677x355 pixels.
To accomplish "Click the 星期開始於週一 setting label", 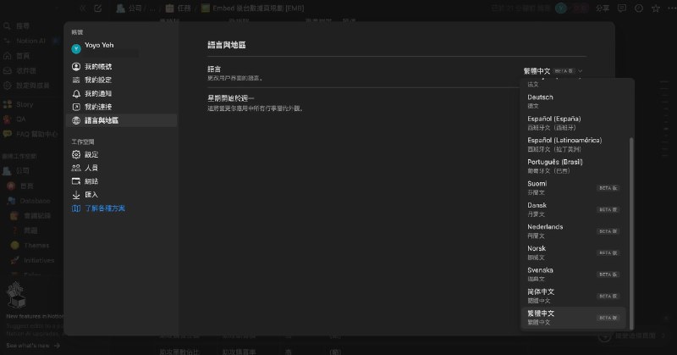I will [231, 98].
